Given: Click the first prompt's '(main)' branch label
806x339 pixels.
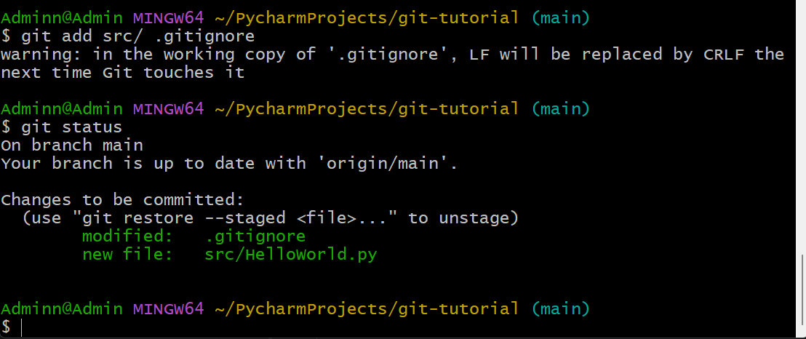Looking at the screenshot, I should pos(560,17).
